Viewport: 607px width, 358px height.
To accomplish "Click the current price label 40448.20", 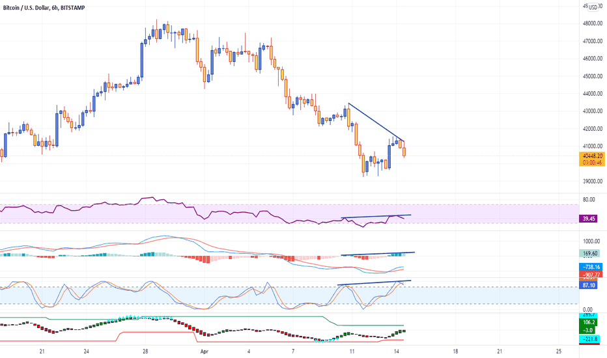I will 592,156.
